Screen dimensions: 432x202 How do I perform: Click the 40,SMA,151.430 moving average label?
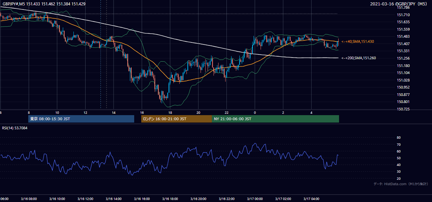pos(357,41)
